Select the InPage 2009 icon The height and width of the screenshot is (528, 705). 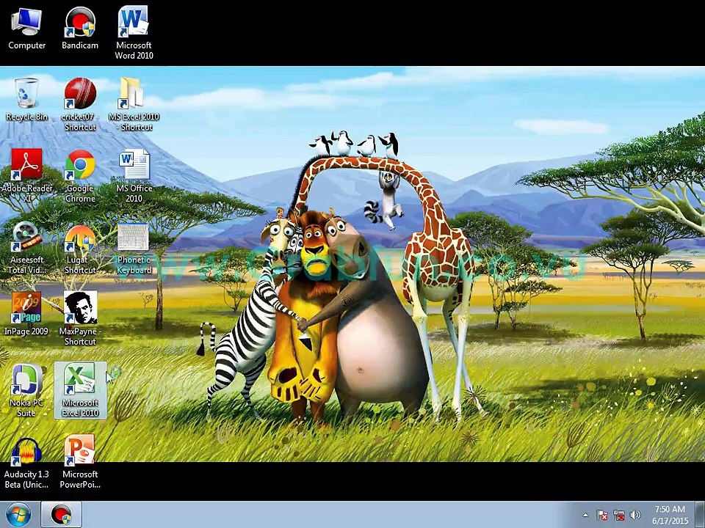pos(26,313)
